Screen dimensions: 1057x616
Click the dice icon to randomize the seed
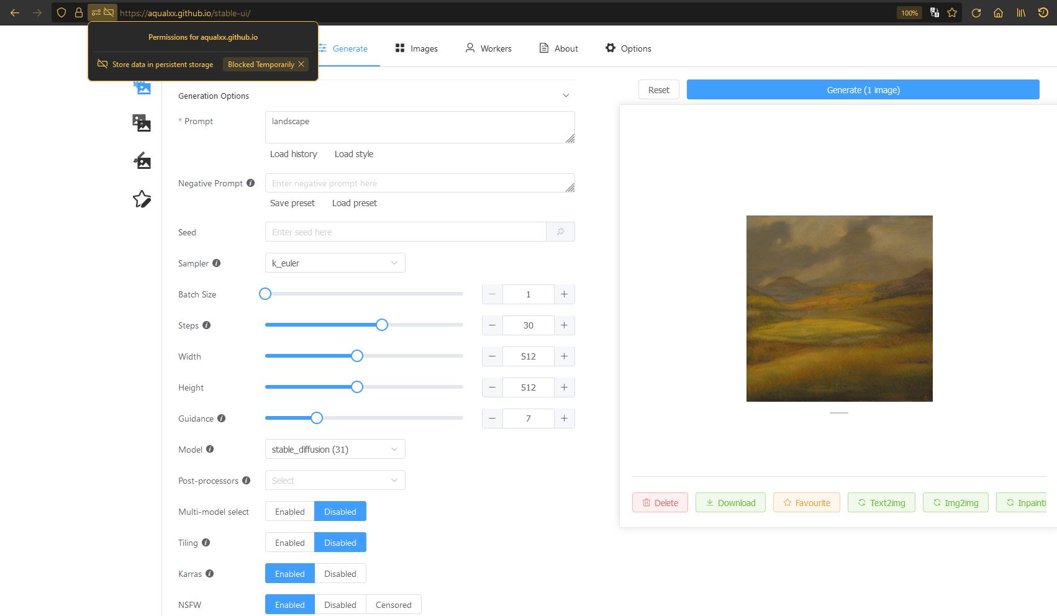[560, 231]
